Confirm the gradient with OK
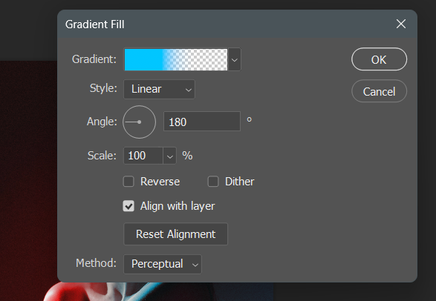The image size is (436, 301). tap(380, 59)
